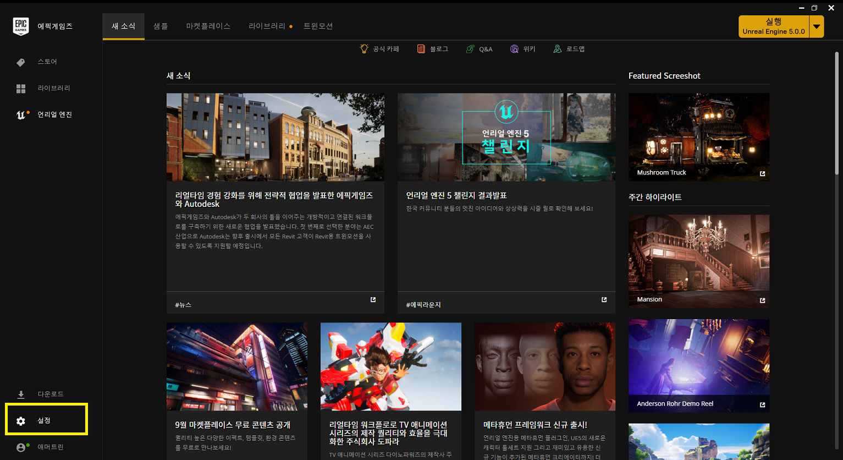Image resolution: width=843 pixels, height=460 pixels.
Task: Go to 스토어 in the sidebar
Action: click(x=47, y=62)
